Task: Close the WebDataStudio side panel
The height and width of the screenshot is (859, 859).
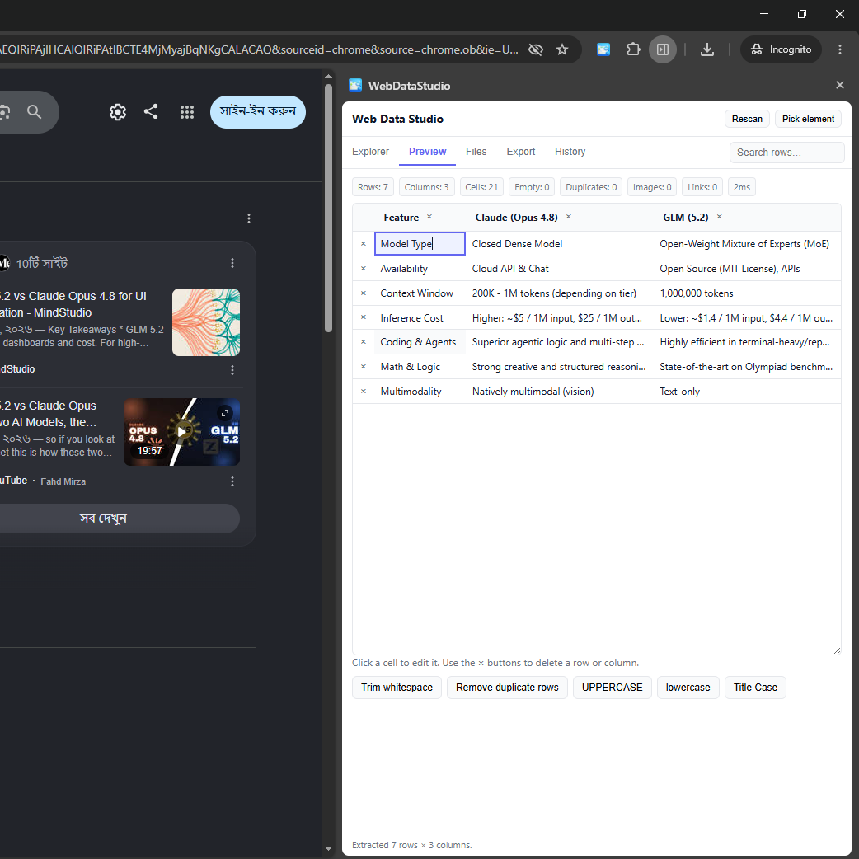Action: pos(840,85)
